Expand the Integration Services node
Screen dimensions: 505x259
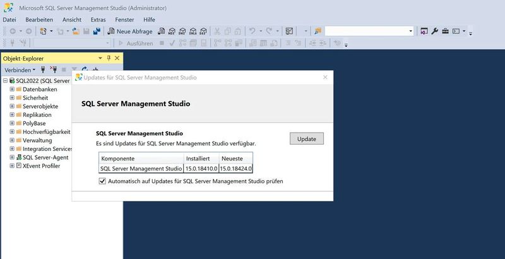point(12,149)
